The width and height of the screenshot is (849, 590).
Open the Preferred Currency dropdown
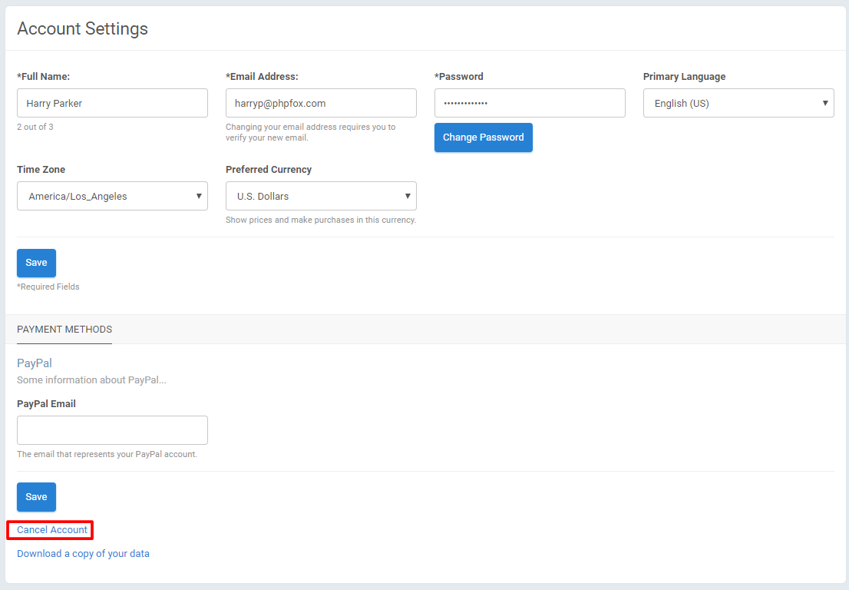tap(321, 196)
